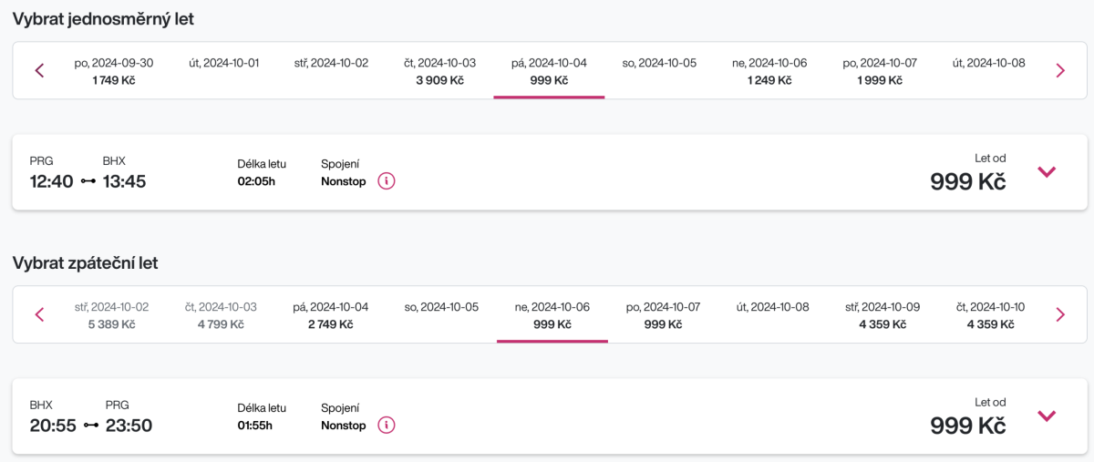Click next dates arrow in outbound date strip
Image resolution: width=1094 pixels, height=462 pixels.
coord(1059,71)
